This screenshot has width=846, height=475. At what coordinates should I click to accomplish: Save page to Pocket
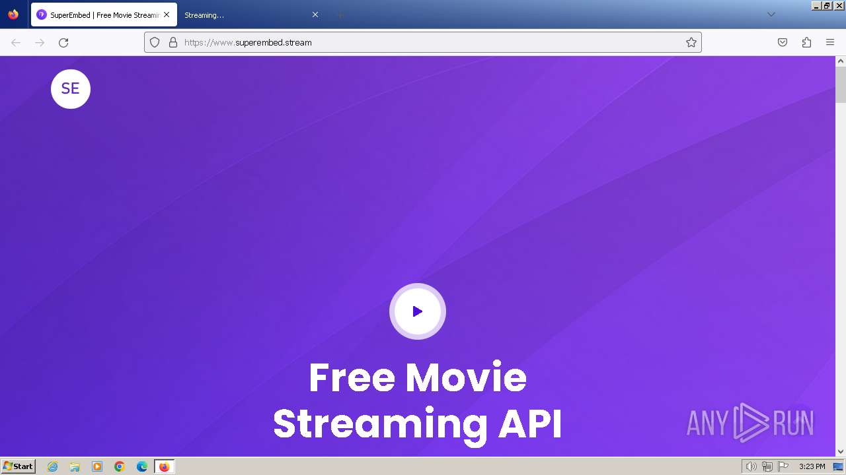[783, 42]
